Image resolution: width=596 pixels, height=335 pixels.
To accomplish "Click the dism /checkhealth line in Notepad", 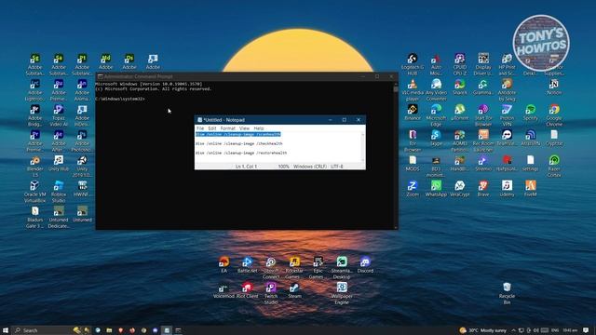I will [x=238, y=143].
